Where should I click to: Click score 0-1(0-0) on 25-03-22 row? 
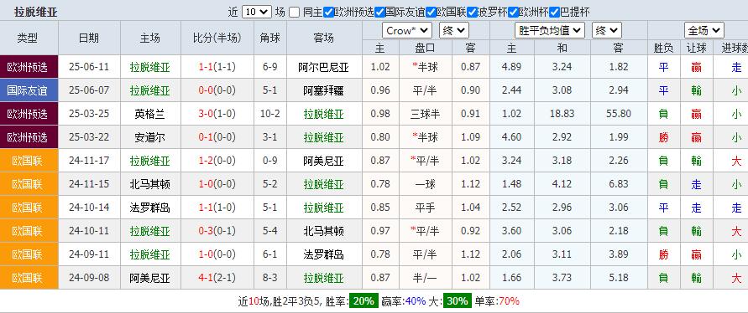217,137
